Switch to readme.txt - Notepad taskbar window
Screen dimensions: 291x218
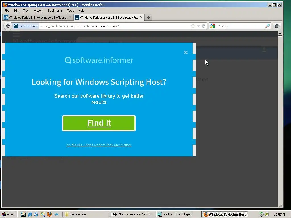coord(179,214)
